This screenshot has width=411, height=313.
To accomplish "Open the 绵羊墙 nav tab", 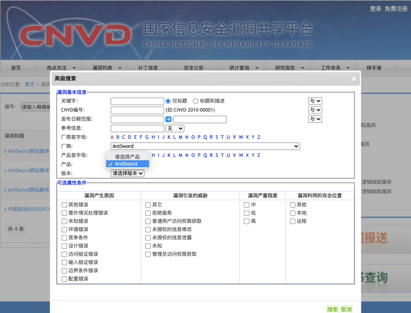I will (x=374, y=68).
